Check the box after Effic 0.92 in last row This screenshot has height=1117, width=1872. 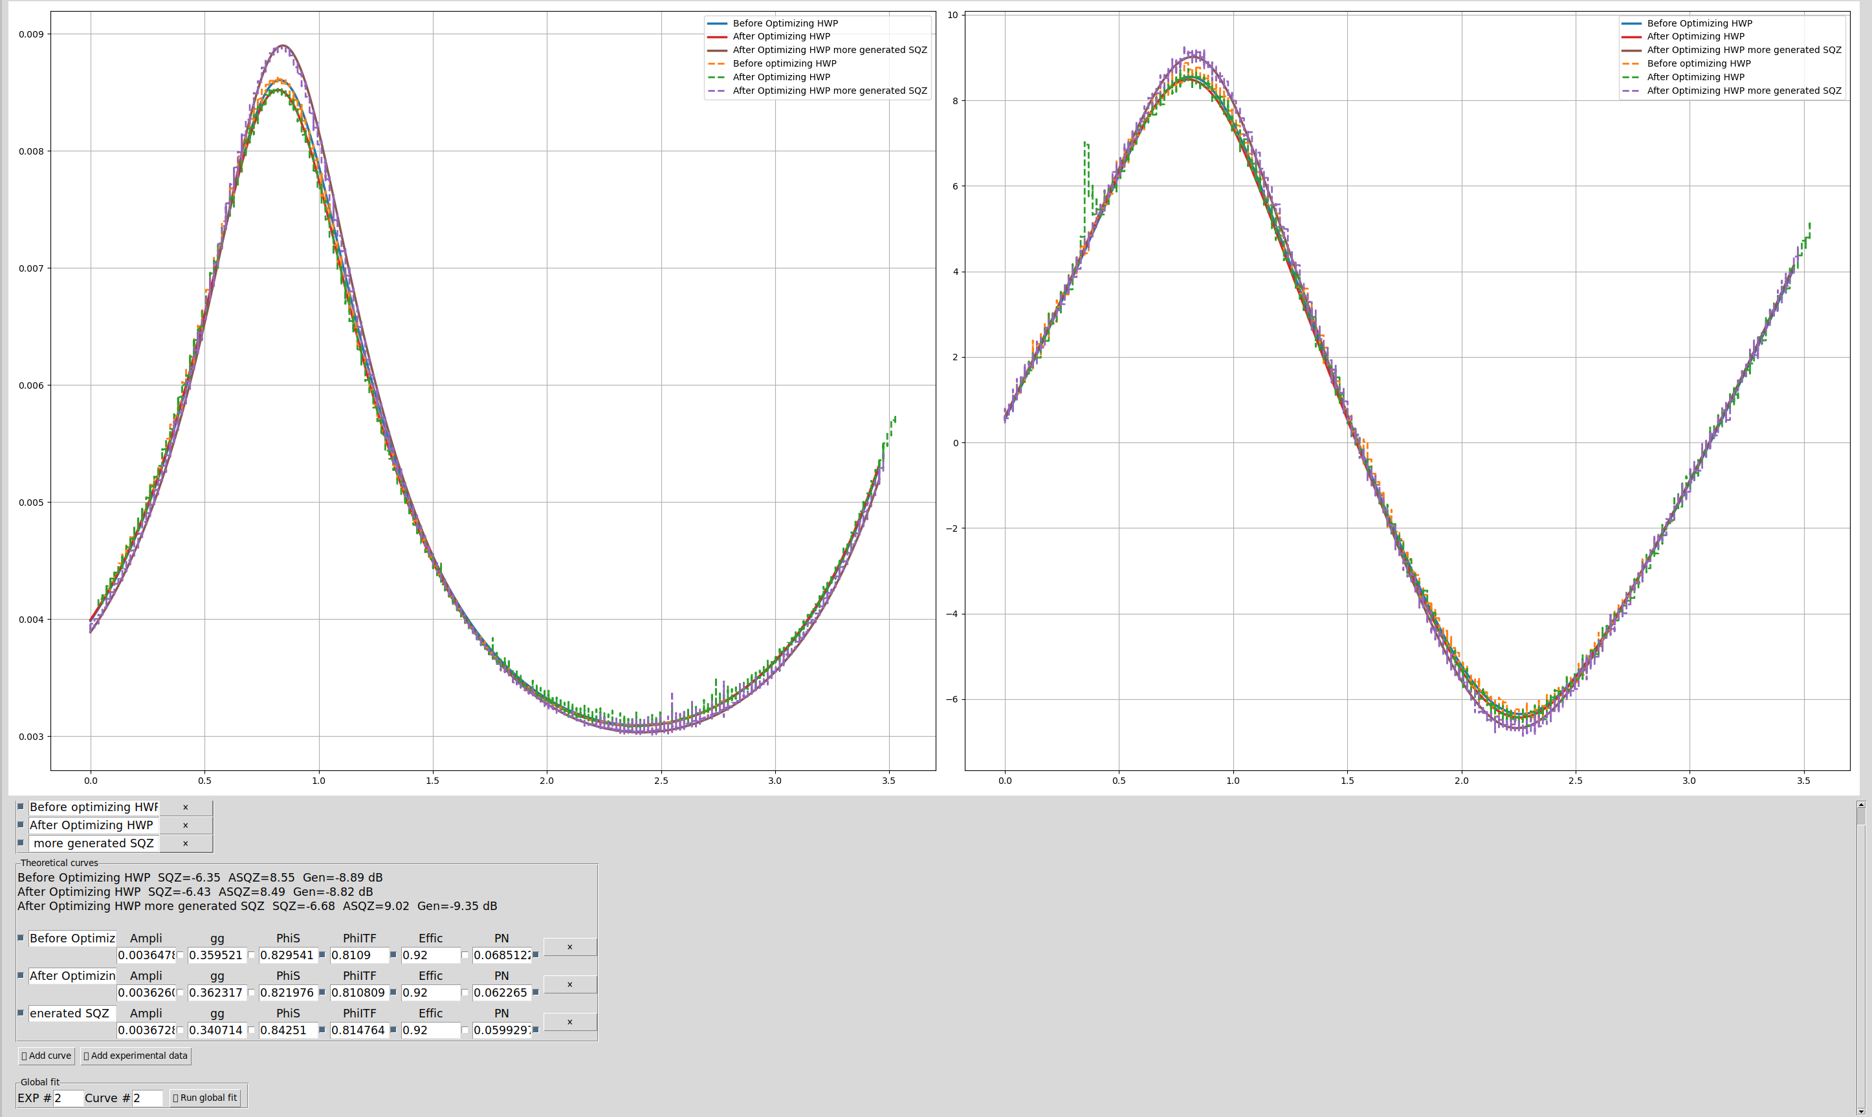[x=465, y=1030]
